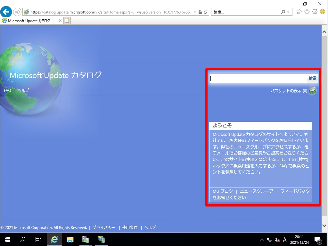Open the ヘルプ link beside FAQ
328x246 pixels.
(23, 90)
